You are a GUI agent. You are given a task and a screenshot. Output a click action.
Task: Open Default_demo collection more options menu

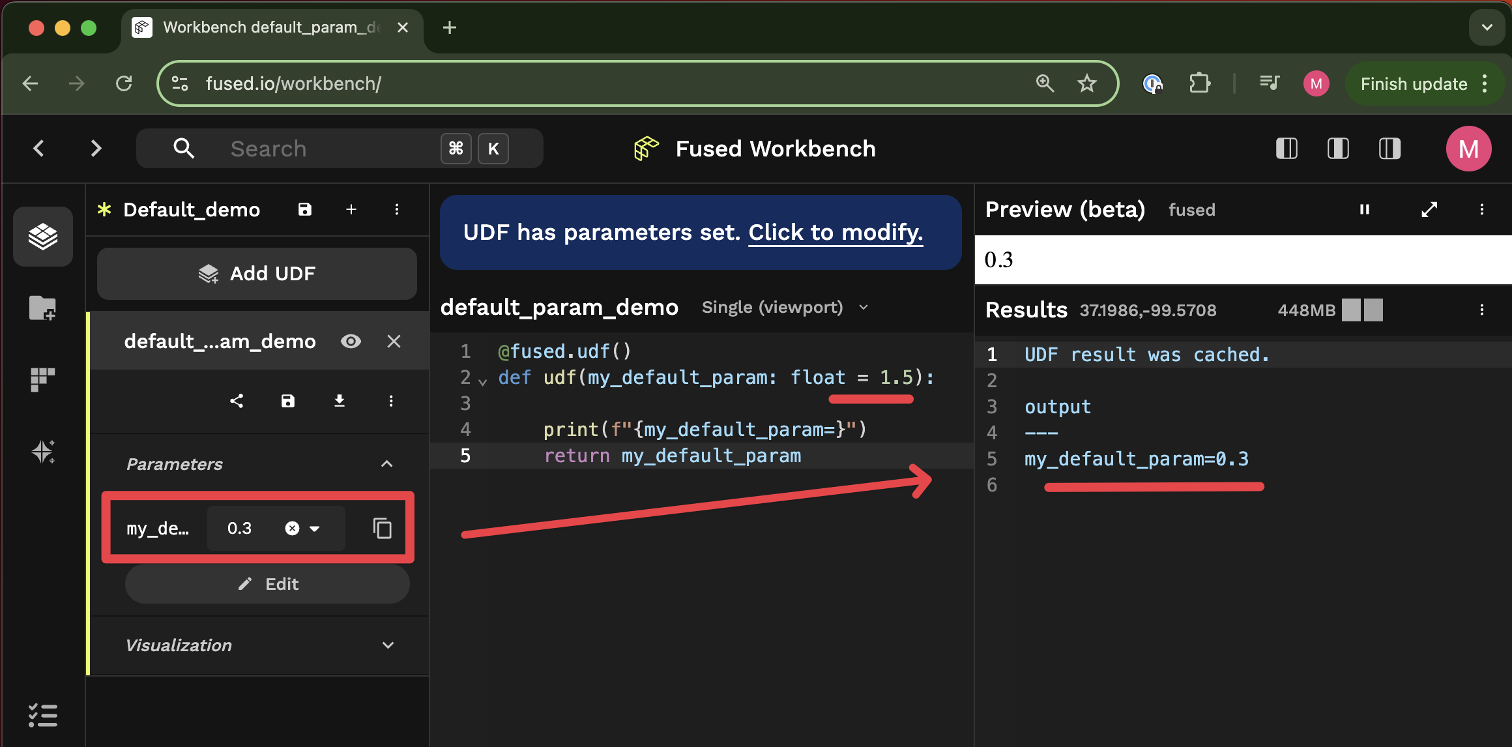point(397,209)
